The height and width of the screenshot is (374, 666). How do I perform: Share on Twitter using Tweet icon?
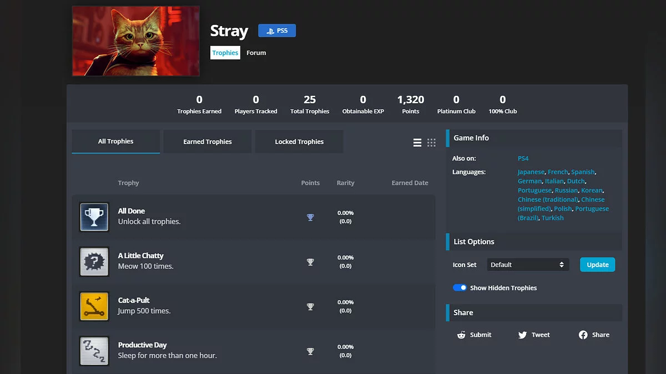(522, 335)
